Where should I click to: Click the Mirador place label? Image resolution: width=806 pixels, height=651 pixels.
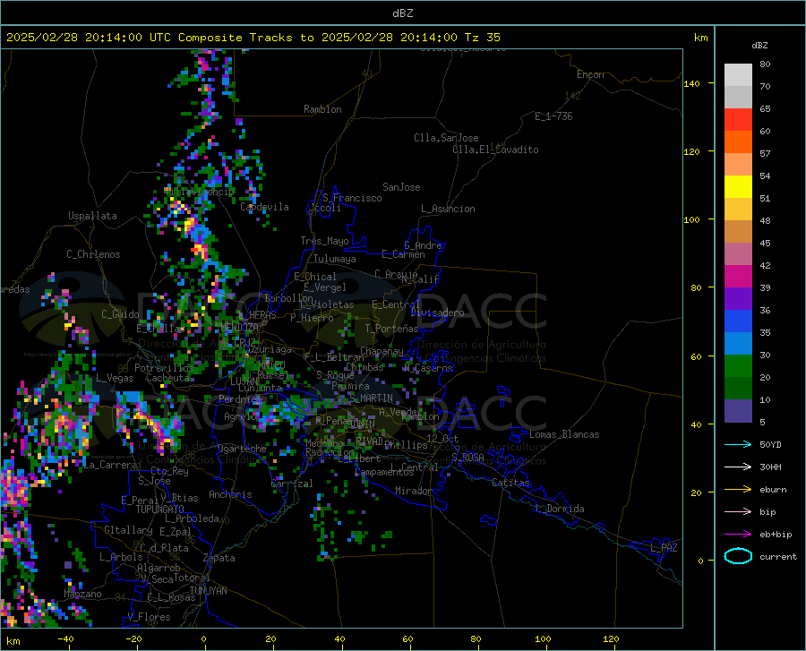point(413,491)
